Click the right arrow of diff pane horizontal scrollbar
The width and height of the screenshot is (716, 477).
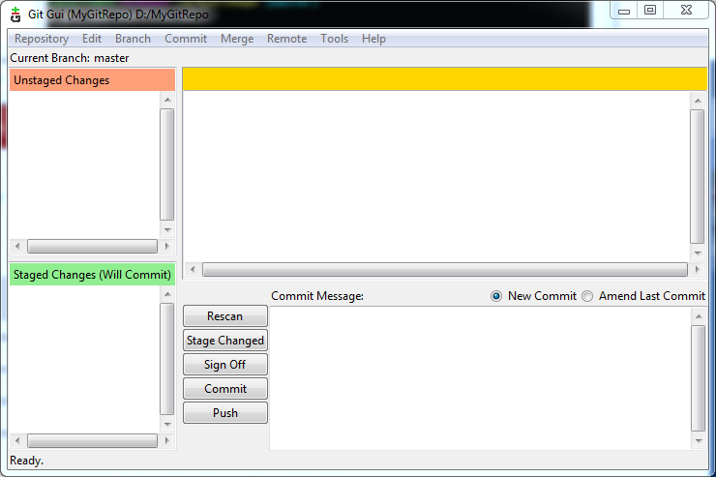pyautogui.click(x=697, y=269)
